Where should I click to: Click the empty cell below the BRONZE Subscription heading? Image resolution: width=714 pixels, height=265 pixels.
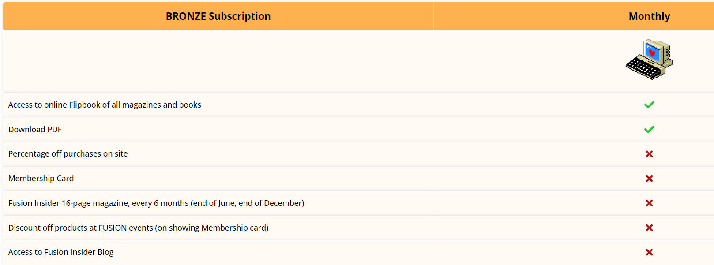coord(218,61)
